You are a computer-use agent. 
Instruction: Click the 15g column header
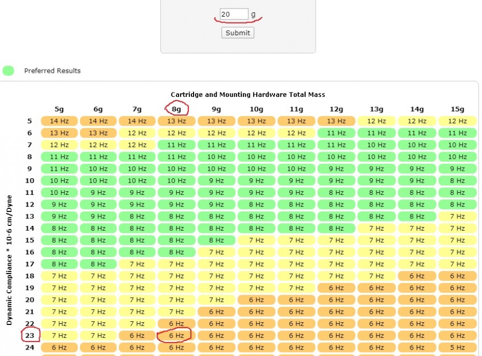[x=457, y=109]
